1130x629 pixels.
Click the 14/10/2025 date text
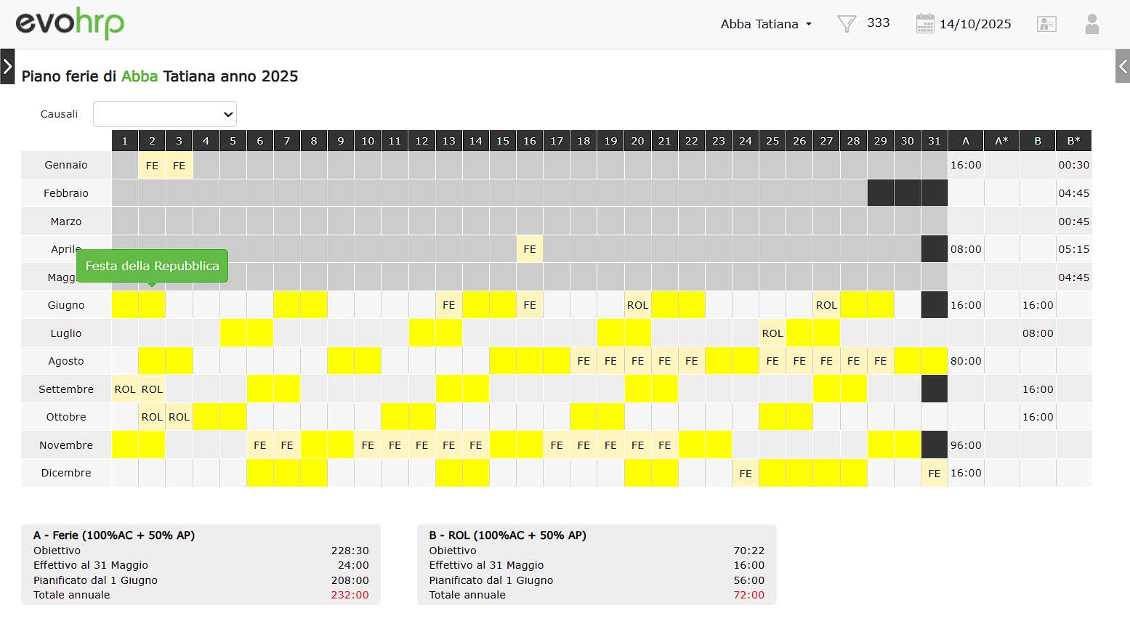(x=975, y=24)
